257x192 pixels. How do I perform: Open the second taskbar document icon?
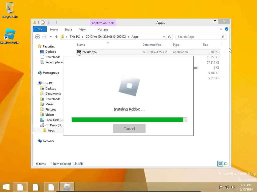pos(36,187)
